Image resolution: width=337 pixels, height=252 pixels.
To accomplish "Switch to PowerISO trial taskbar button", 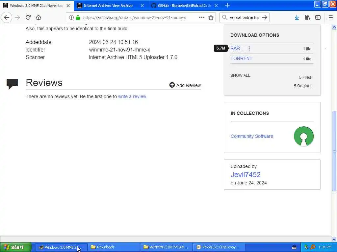I will tap(219, 247).
